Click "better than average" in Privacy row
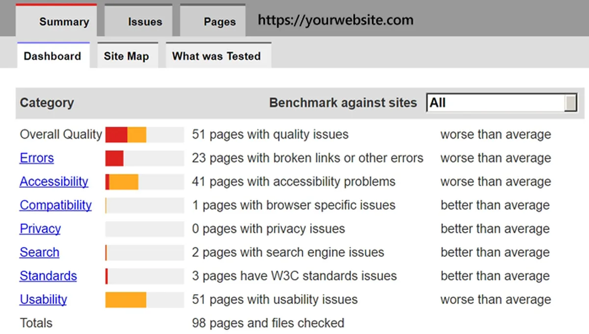Screen dimensions: 589x334 [495, 229]
